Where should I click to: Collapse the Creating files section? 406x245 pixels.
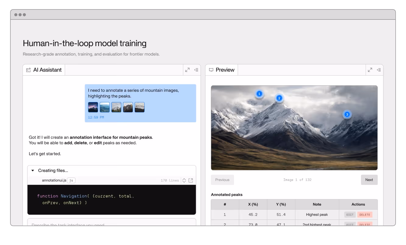point(33,170)
